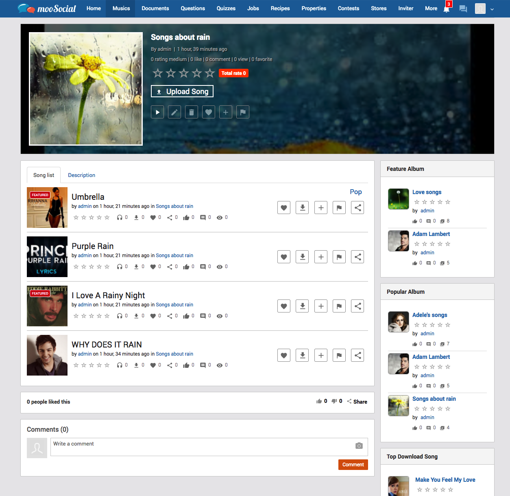Favorite the album with the header heart icon
This screenshot has height=496, width=510.
tap(209, 112)
